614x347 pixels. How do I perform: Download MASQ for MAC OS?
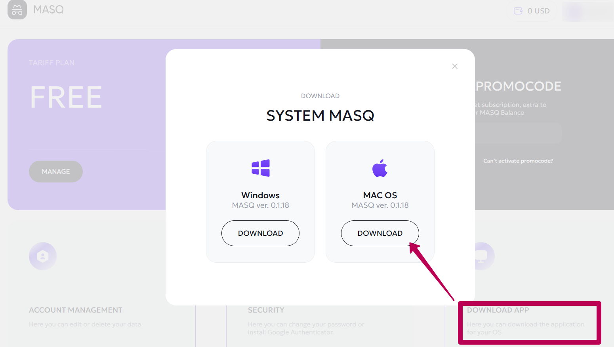(x=380, y=233)
